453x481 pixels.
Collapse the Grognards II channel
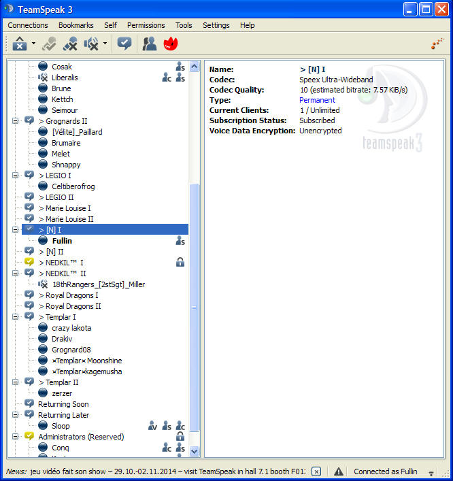tap(16, 121)
